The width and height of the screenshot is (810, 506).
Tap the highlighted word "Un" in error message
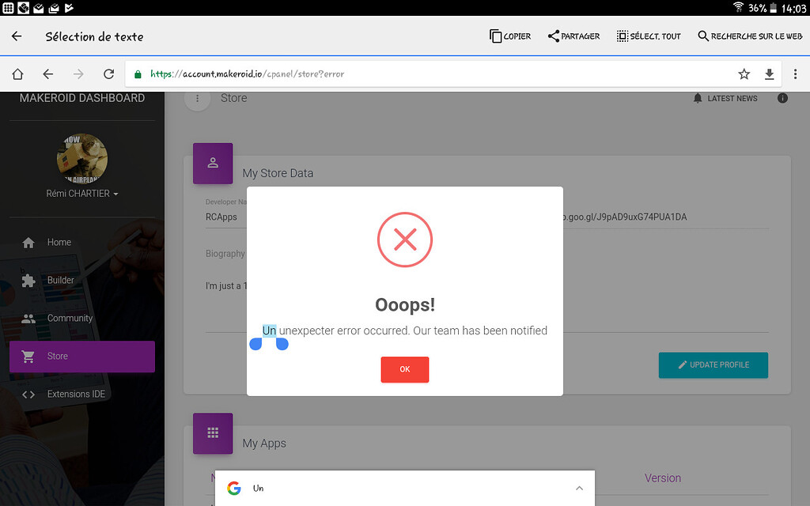pyautogui.click(x=269, y=330)
